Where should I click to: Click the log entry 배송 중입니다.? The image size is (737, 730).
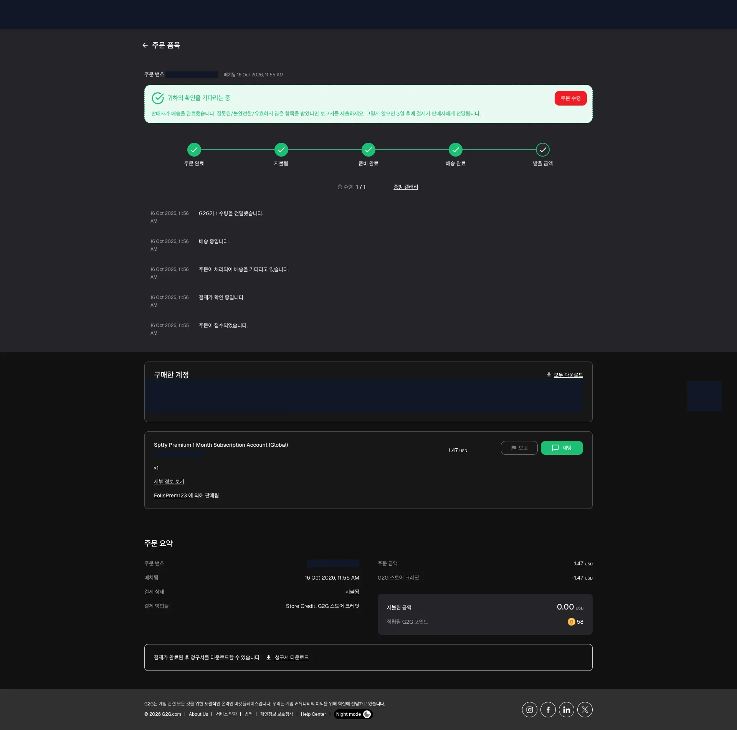pos(214,241)
